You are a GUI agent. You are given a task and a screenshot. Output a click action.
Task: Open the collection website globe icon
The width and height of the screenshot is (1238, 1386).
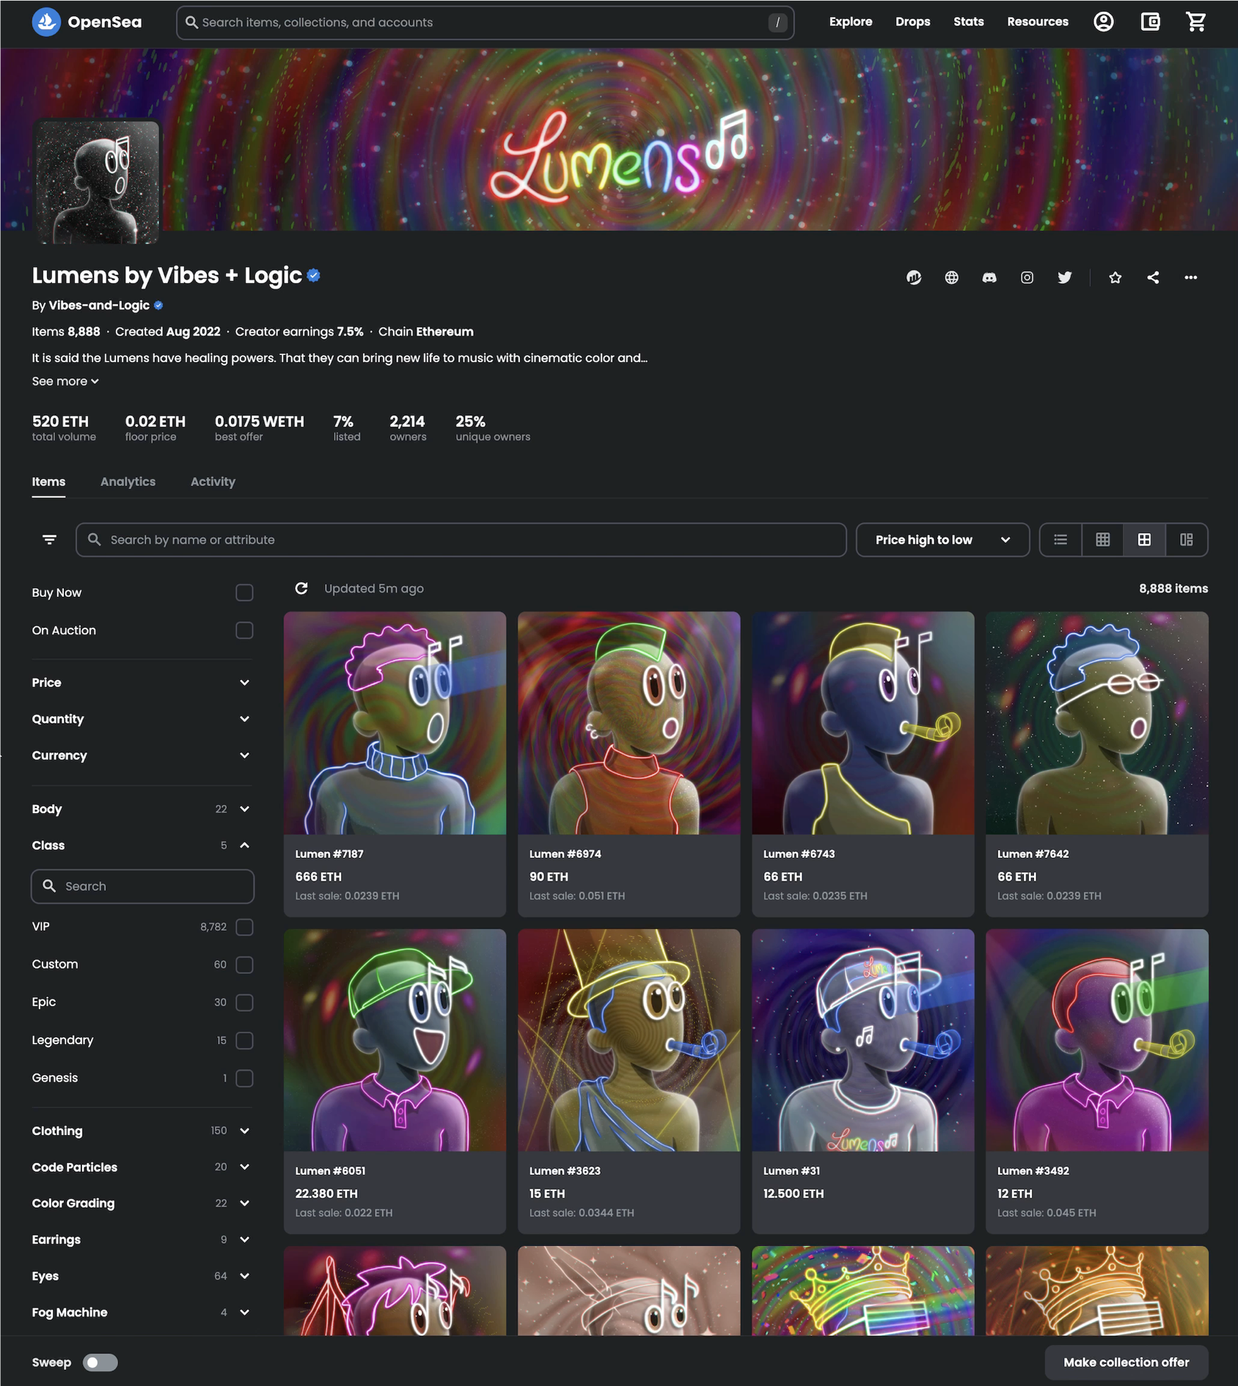pyautogui.click(x=951, y=277)
